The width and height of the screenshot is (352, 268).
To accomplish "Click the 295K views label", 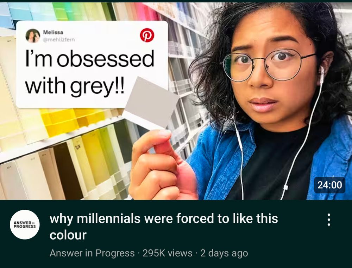I will coord(168,253).
